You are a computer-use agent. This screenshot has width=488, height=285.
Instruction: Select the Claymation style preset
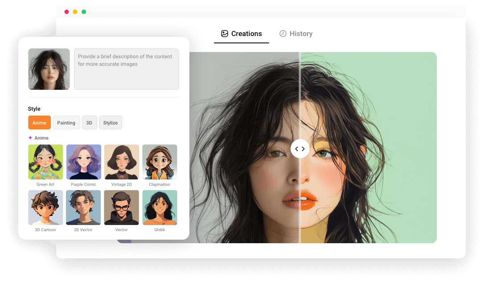(160, 162)
